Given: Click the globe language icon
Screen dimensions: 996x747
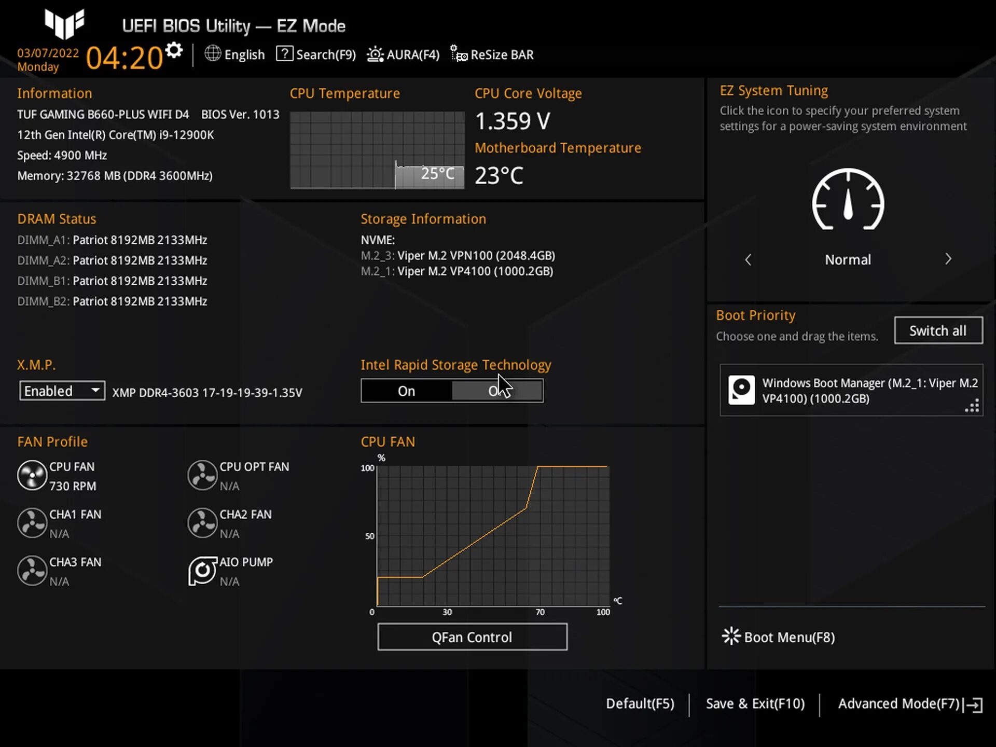Looking at the screenshot, I should click(213, 53).
